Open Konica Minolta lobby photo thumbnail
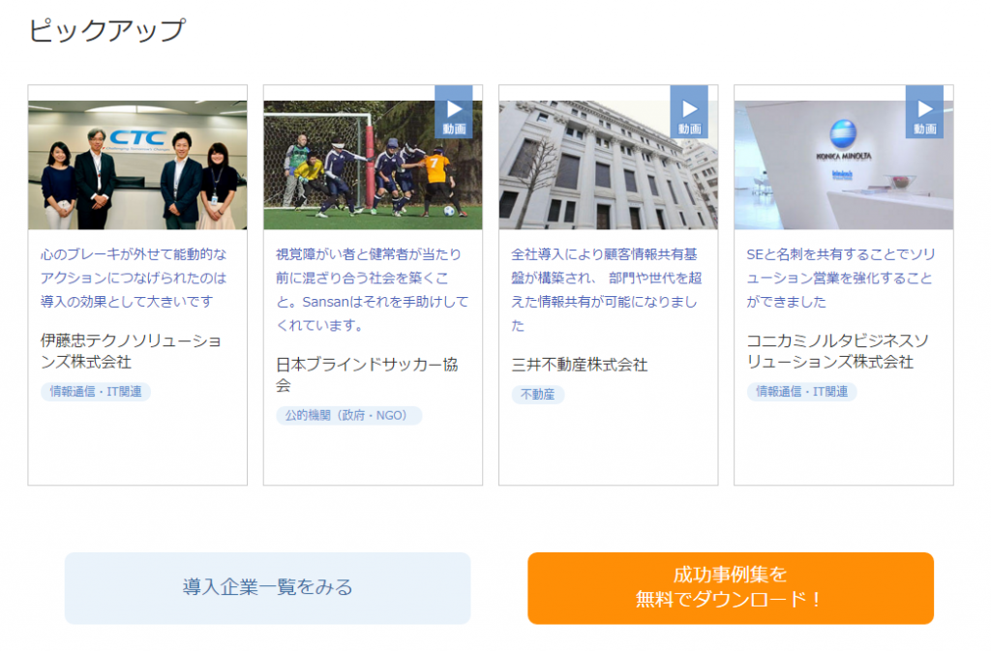This screenshot has height=651, width=991. [844, 164]
